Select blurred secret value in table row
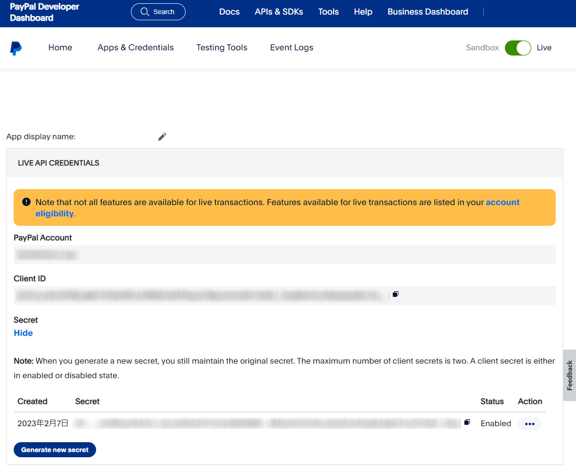 click(268, 423)
